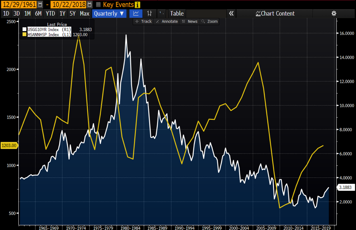This screenshot has width=356, height=230.
Task: Toggle the Track crosshair option
Action: click(143, 22)
